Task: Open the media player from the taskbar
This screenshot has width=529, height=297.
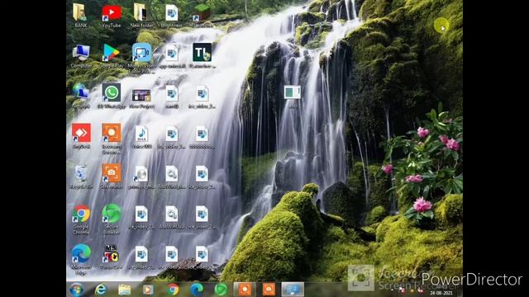Action: 148,290
